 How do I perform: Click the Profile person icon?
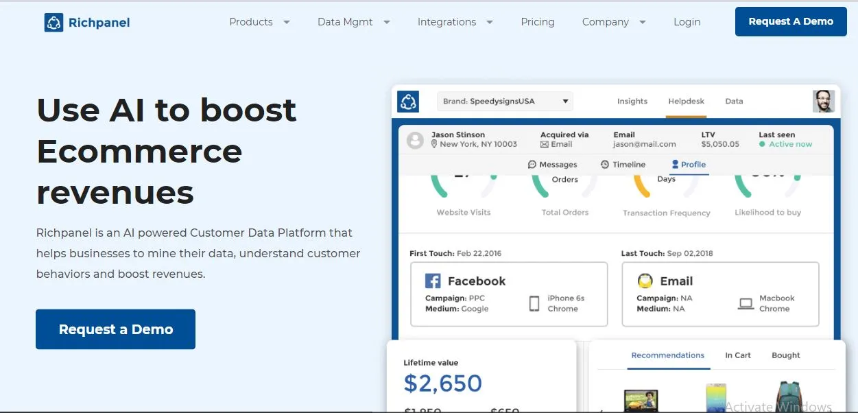(x=675, y=165)
